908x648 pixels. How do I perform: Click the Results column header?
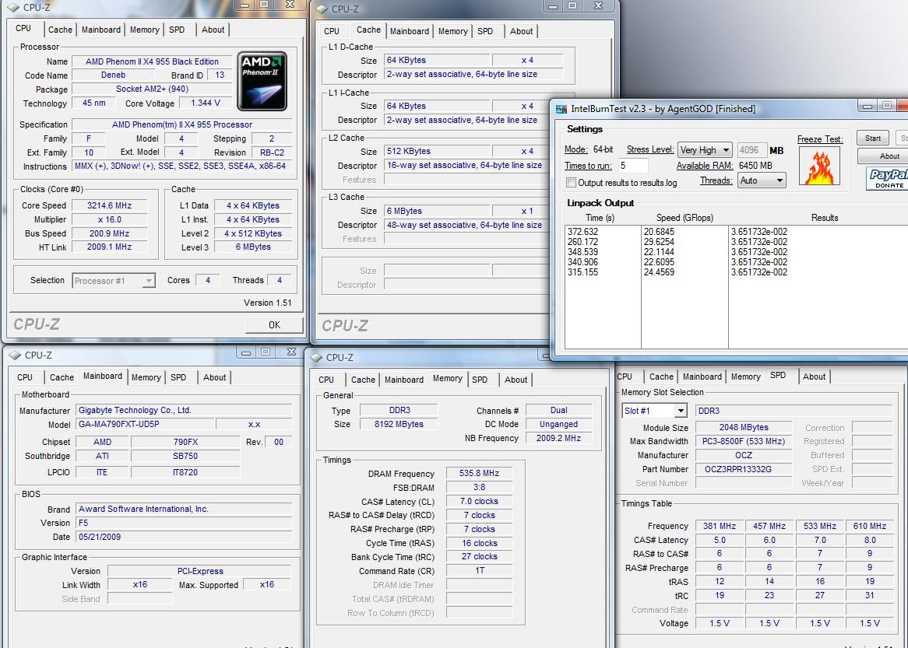(825, 218)
